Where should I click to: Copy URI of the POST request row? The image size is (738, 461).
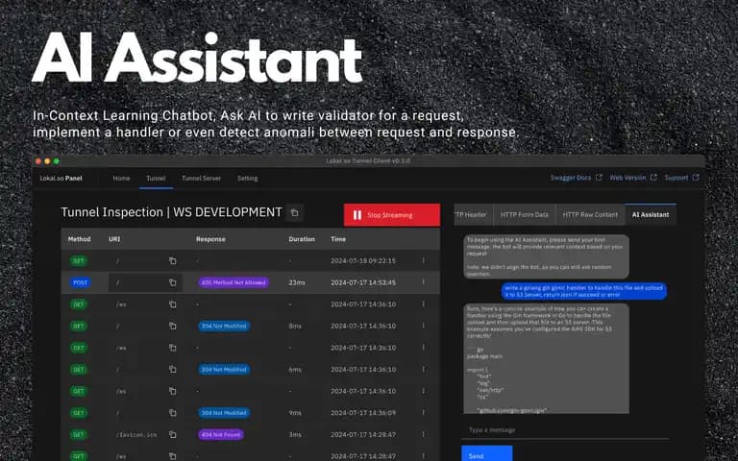pyautogui.click(x=173, y=282)
